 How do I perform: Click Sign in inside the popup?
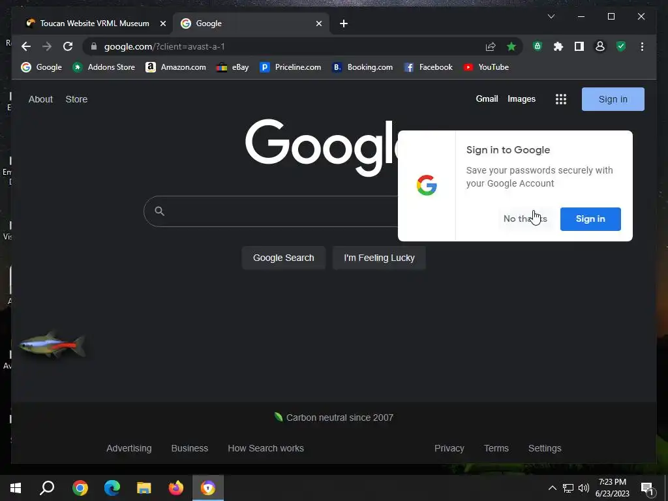click(x=590, y=219)
